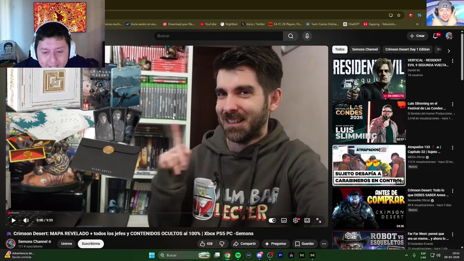Open Resident Evil live stream thumbnail

coord(369,79)
